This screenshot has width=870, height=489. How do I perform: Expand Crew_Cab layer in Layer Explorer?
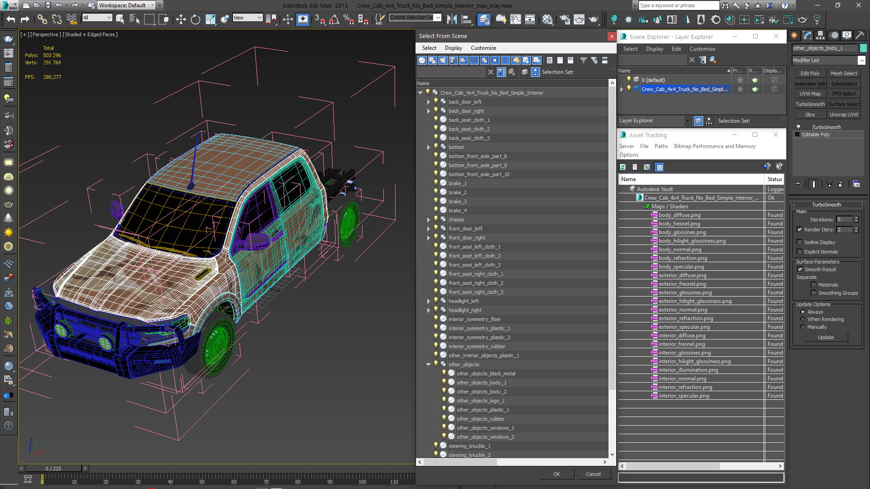point(622,89)
